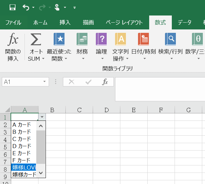
Task: Cancel entry with X in formula bar
Action: [72, 82]
